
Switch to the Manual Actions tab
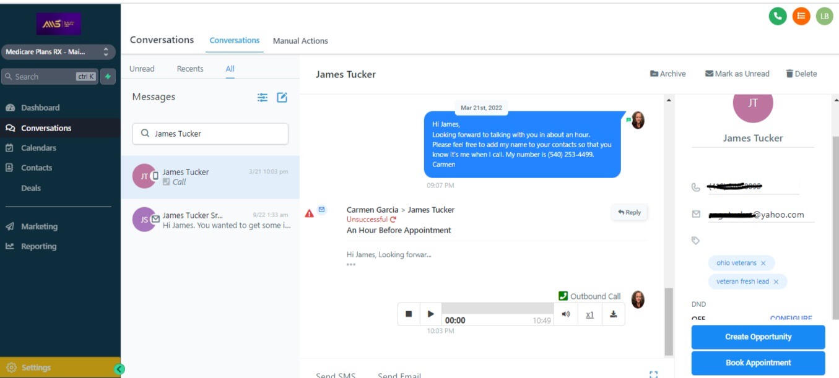[x=300, y=41]
